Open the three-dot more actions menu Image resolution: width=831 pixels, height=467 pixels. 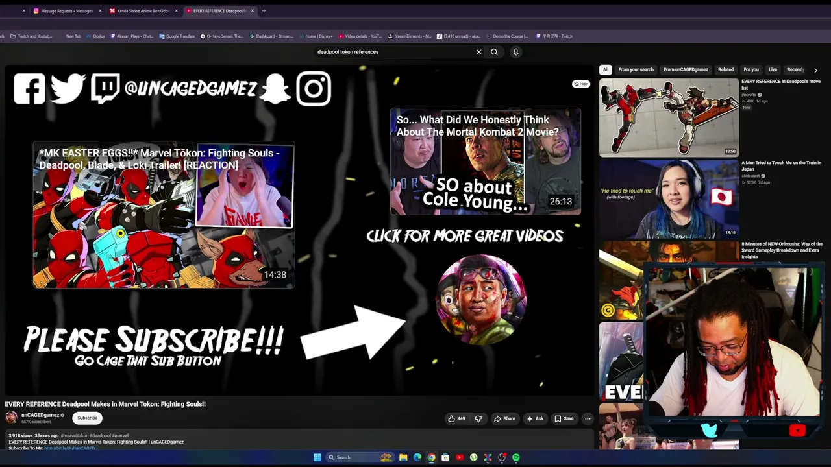[588, 419]
